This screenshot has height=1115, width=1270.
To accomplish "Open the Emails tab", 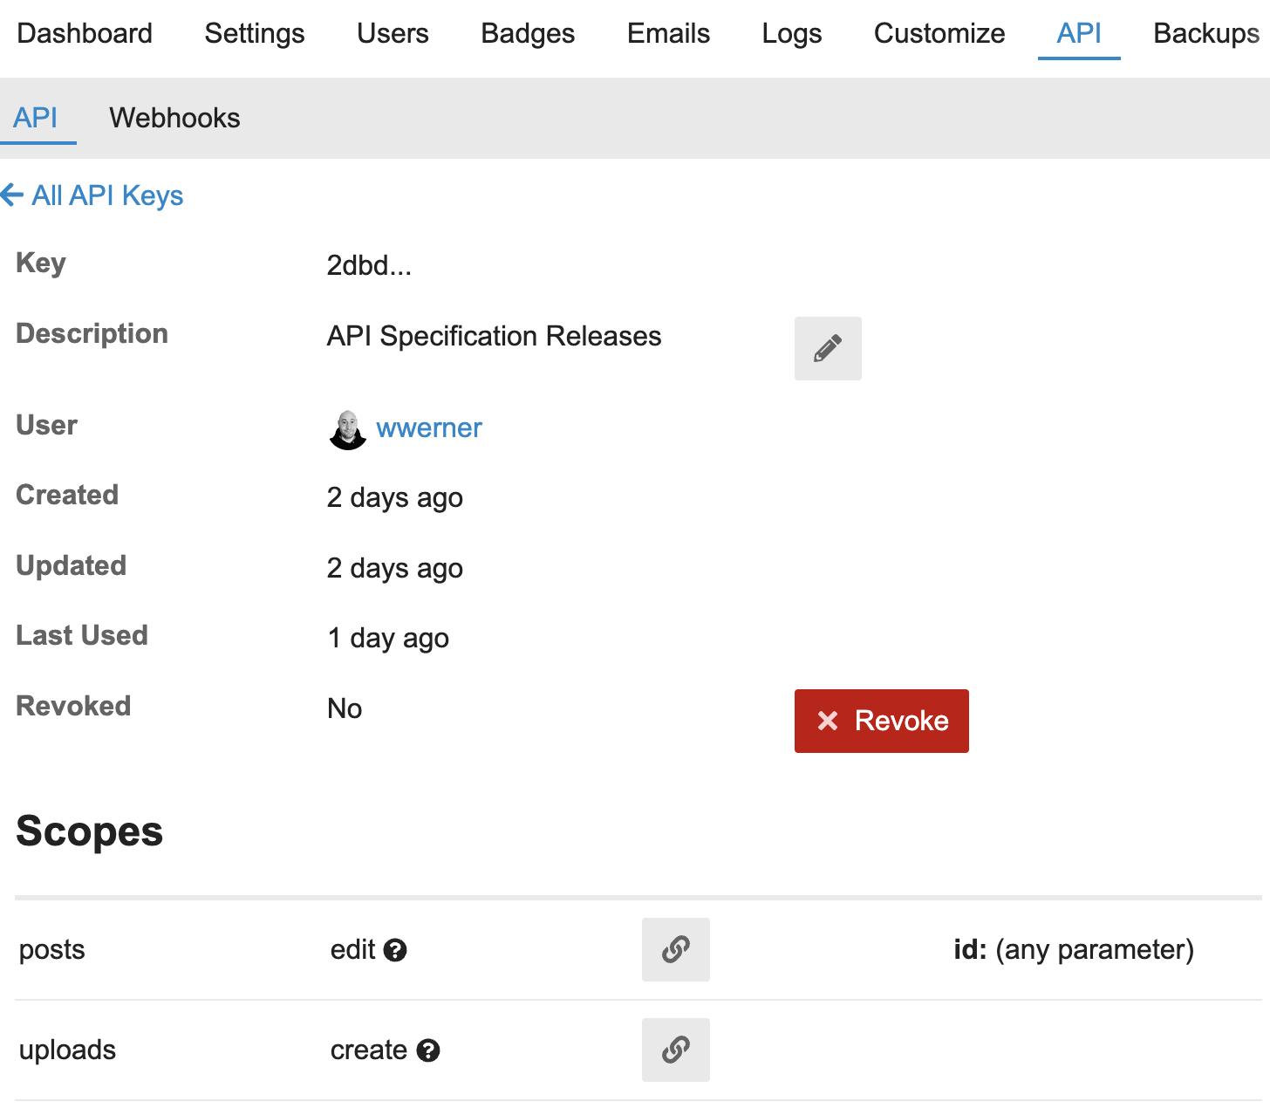I will click(668, 33).
